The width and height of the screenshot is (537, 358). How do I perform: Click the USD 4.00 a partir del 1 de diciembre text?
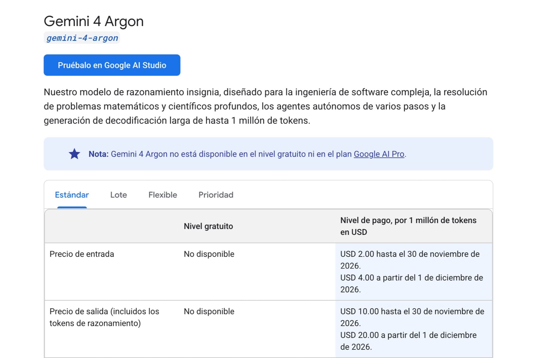tap(411, 283)
